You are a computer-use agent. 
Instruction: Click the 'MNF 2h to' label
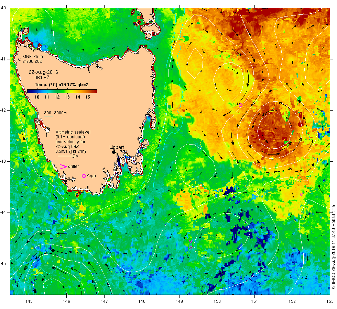pos(33,57)
